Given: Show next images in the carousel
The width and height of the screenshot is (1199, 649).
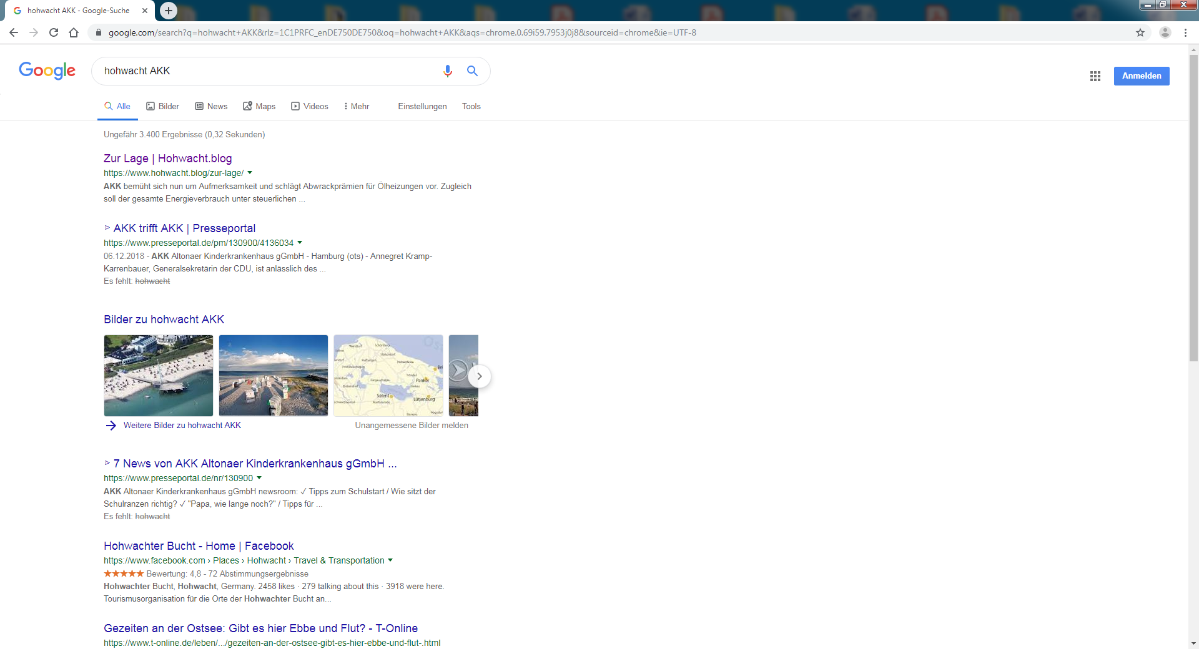Looking at the screenshot, I should (479, 376).
